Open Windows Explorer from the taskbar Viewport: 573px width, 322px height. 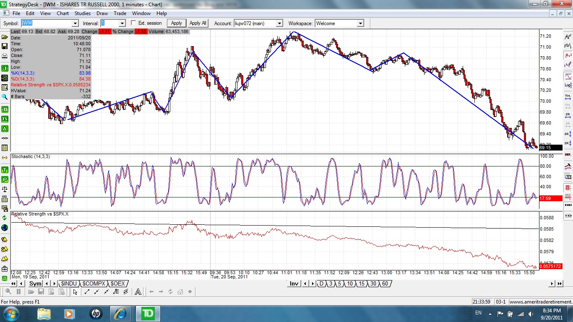click(x=44, y=313)
